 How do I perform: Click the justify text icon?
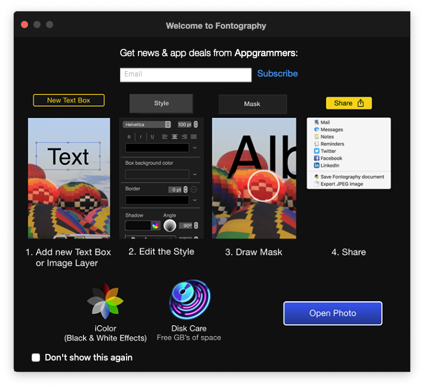tap(193, 136)
